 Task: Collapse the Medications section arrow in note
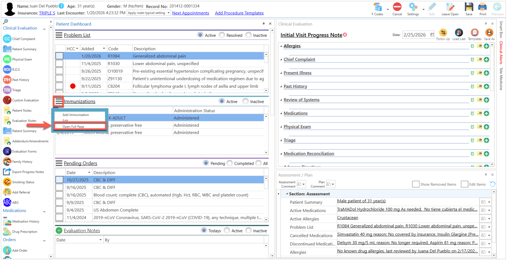[281, 113]
